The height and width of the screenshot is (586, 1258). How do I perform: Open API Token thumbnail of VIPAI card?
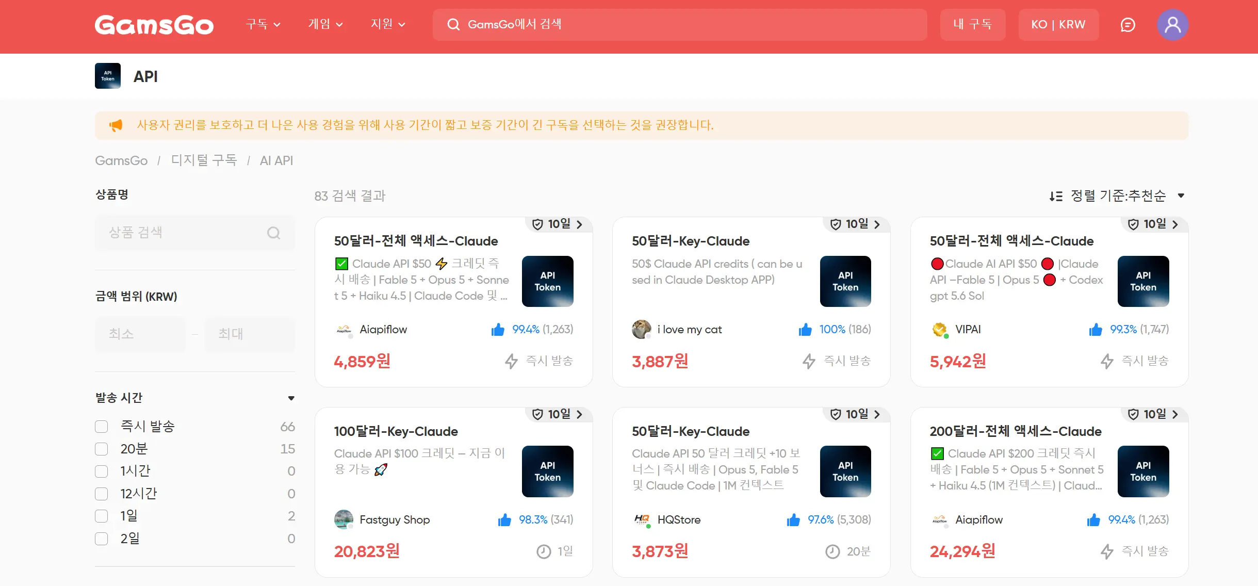pos(1143,281)
